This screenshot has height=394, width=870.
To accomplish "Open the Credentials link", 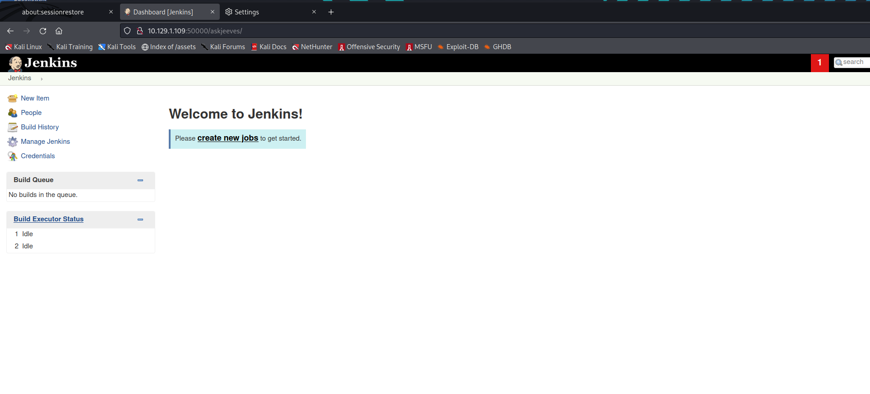I will click(x=38, y=156).
